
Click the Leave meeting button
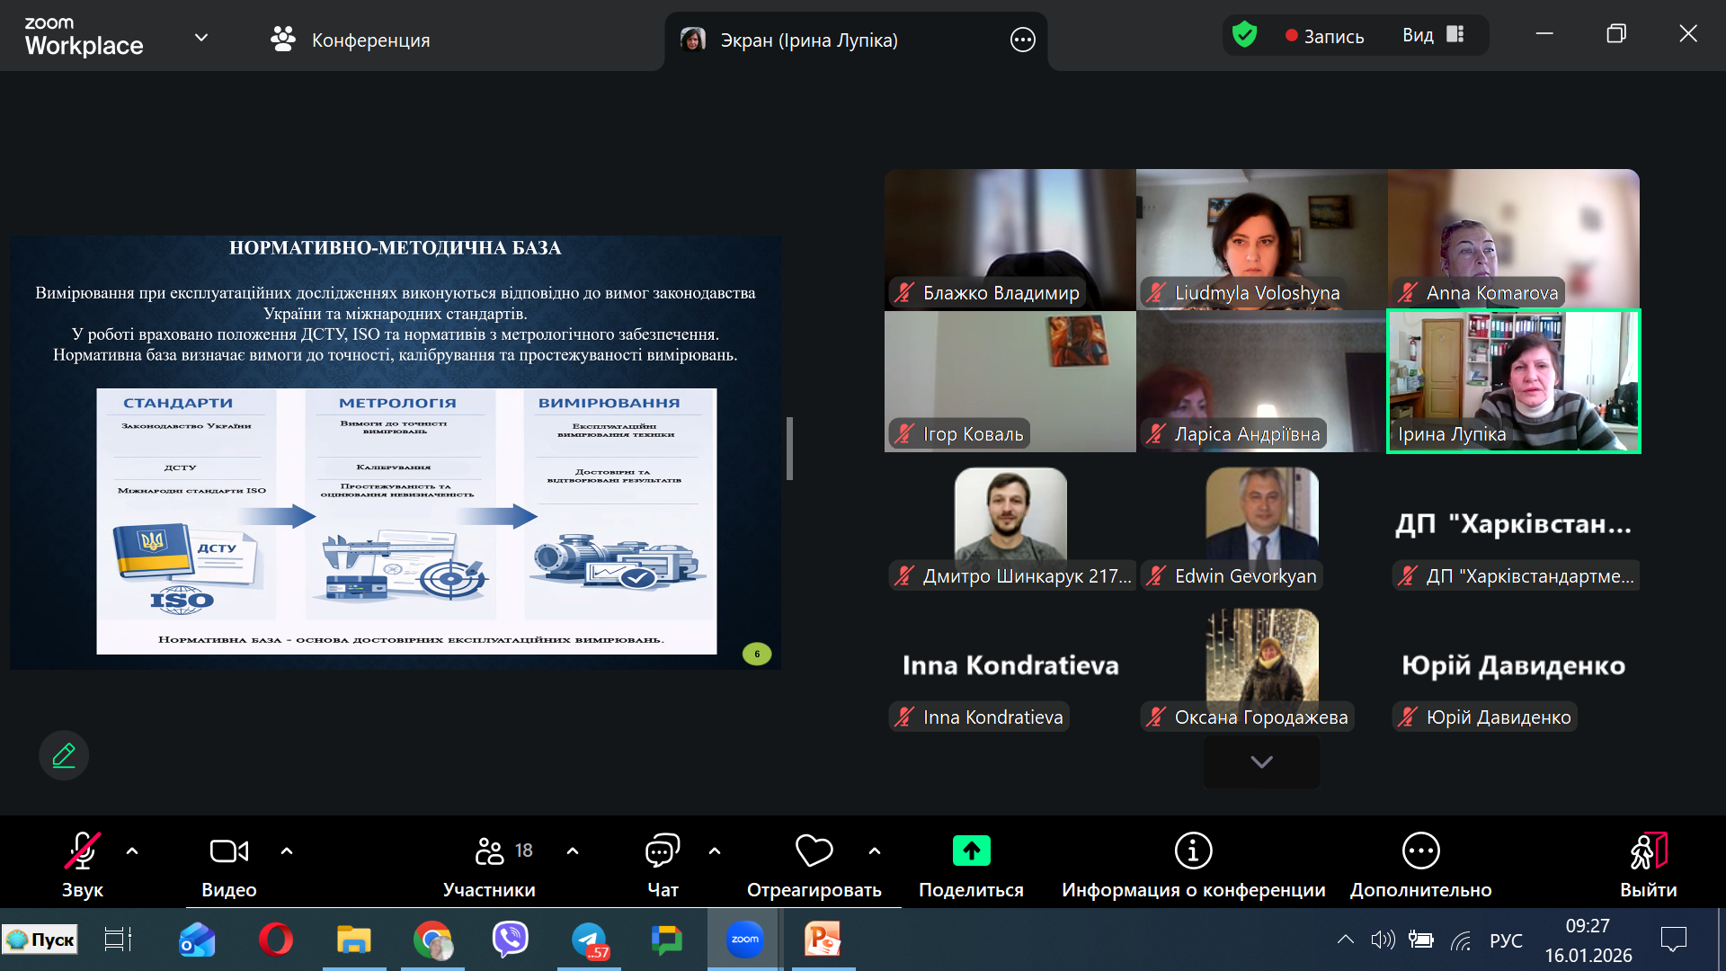(1648, 851)
